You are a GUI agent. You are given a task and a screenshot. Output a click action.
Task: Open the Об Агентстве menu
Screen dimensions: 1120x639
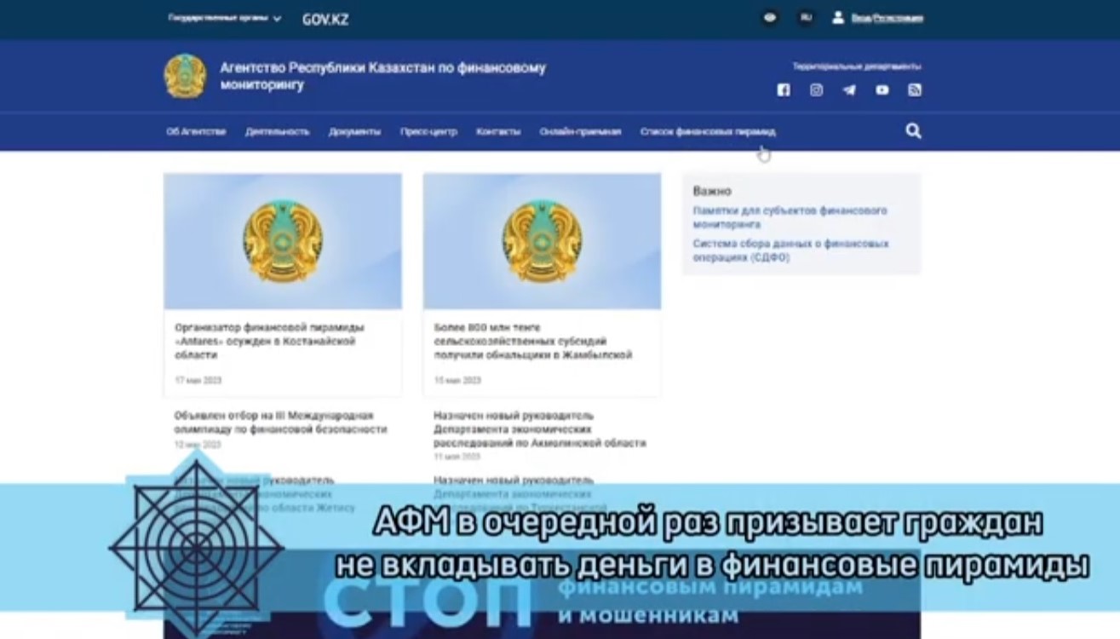tap(196, 132)
